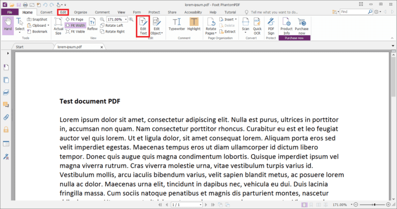Open the Clipboard dropdown
Screen dimensions: 397x209
(49, 25)
